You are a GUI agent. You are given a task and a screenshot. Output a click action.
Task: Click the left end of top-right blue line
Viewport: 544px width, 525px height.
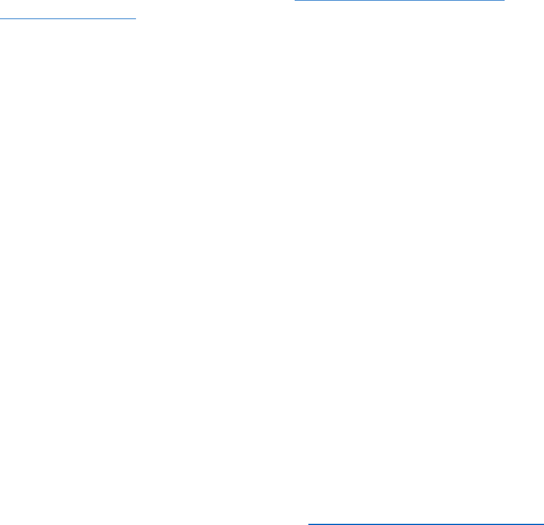(x=296, y=1)
